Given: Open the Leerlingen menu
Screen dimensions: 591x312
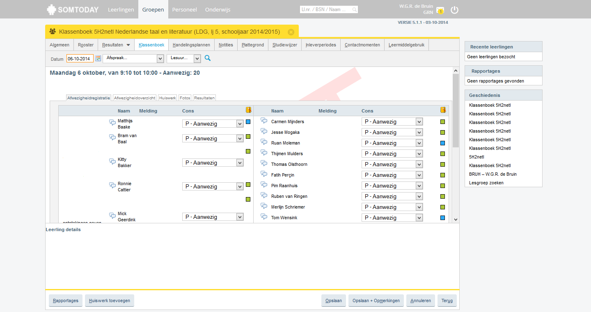Looking at the screenshot, I should point(121,9).
